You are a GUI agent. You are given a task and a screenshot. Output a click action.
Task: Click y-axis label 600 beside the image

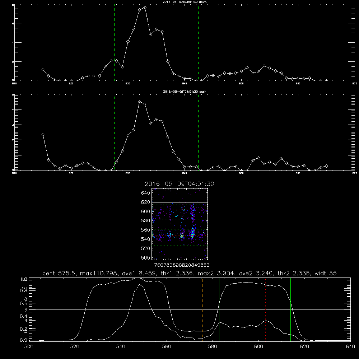pyautogui.click(x=146, y=211)
